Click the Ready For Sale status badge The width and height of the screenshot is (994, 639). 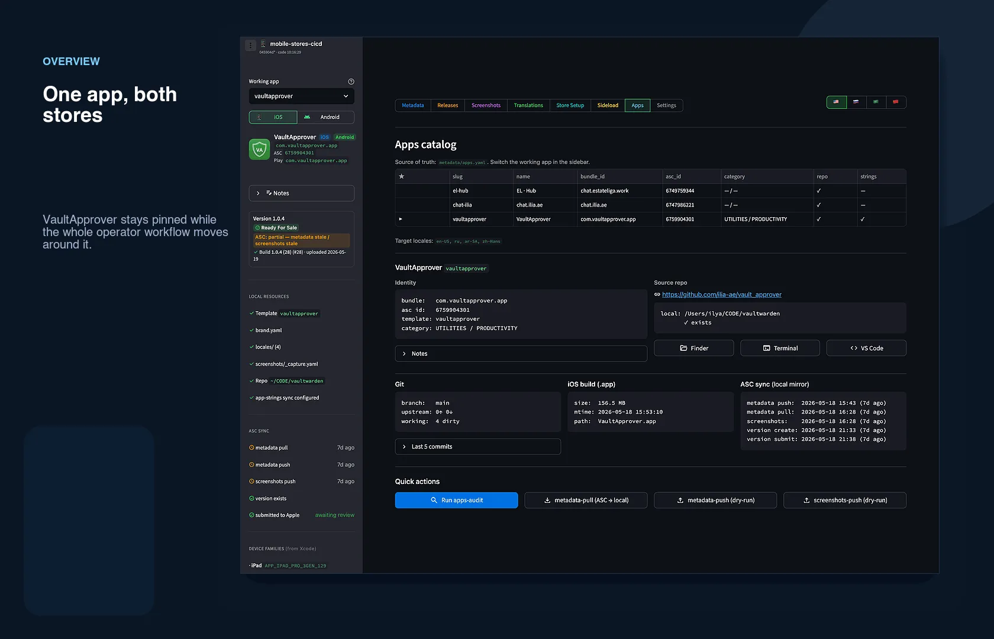tap(276, 228)
